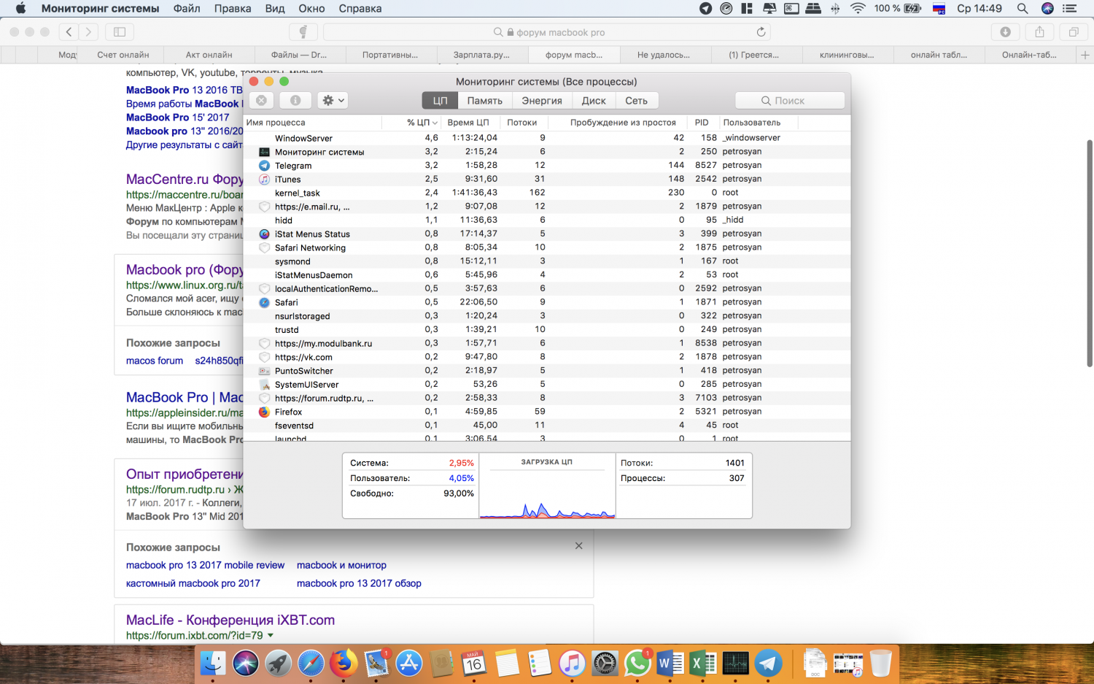Select the WindowServer process row
Screen dimensions: 1094x684
click(547, 138)
